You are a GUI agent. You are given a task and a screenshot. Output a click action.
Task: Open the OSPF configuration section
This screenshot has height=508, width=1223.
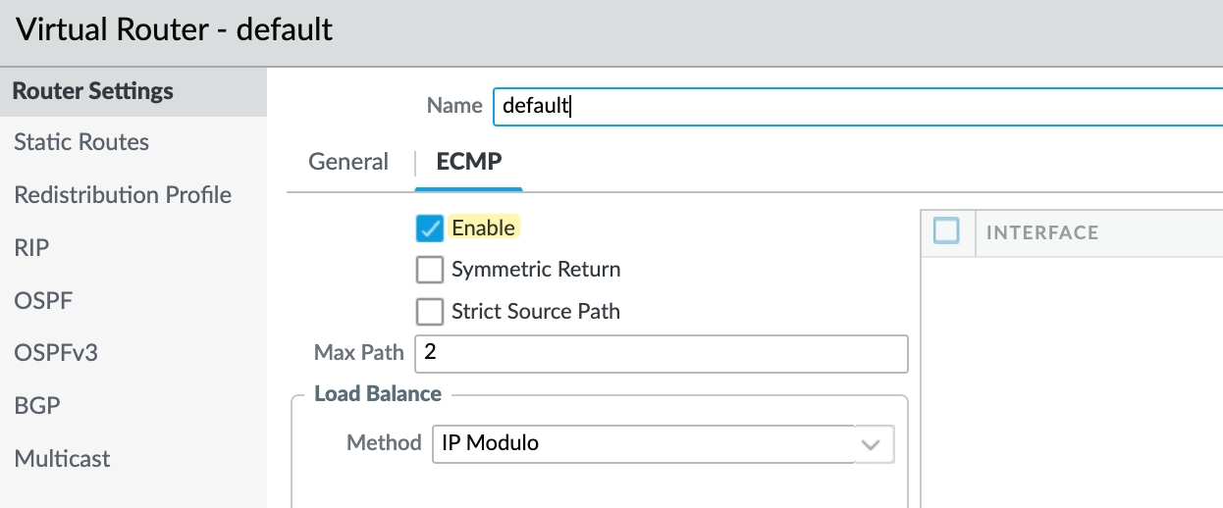coord(43,300)
